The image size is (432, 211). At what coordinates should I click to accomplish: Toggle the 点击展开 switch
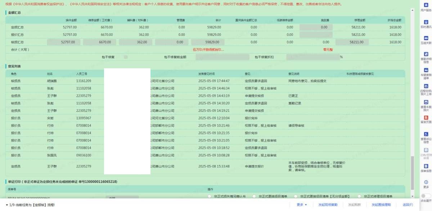(426, 196)
